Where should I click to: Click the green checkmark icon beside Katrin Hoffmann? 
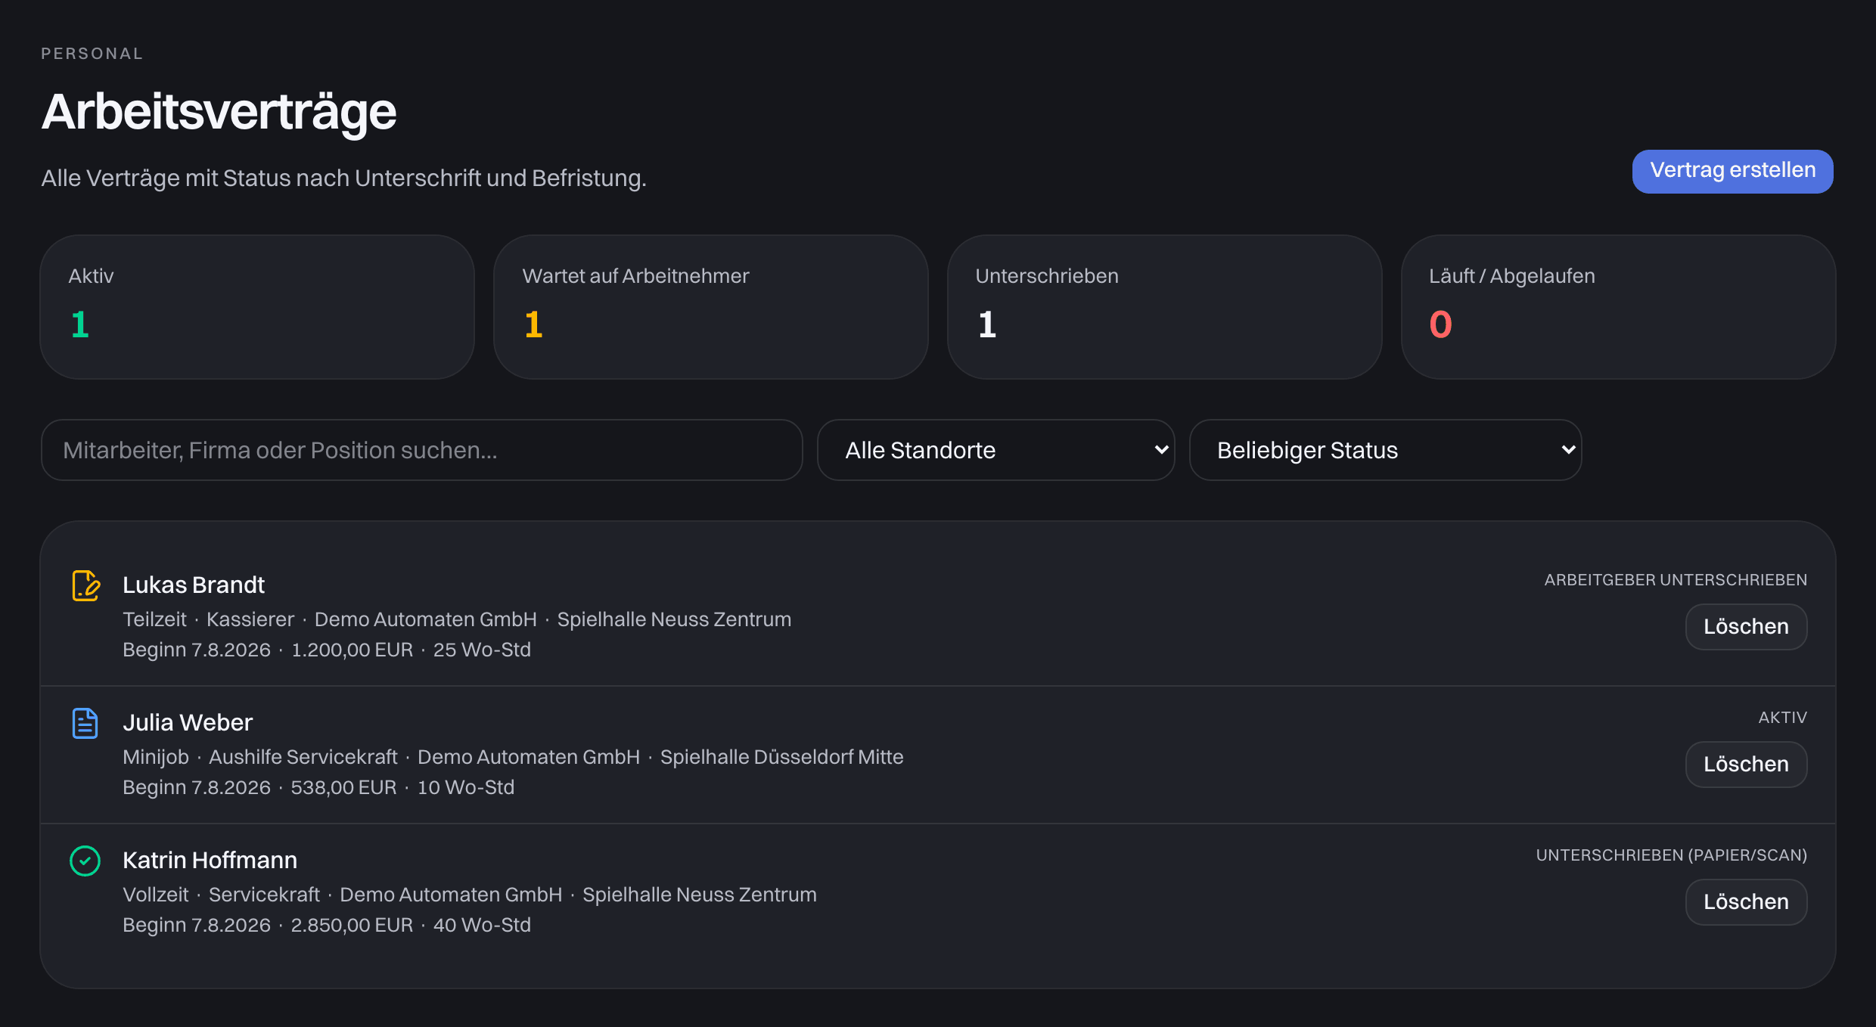(85, 861)
